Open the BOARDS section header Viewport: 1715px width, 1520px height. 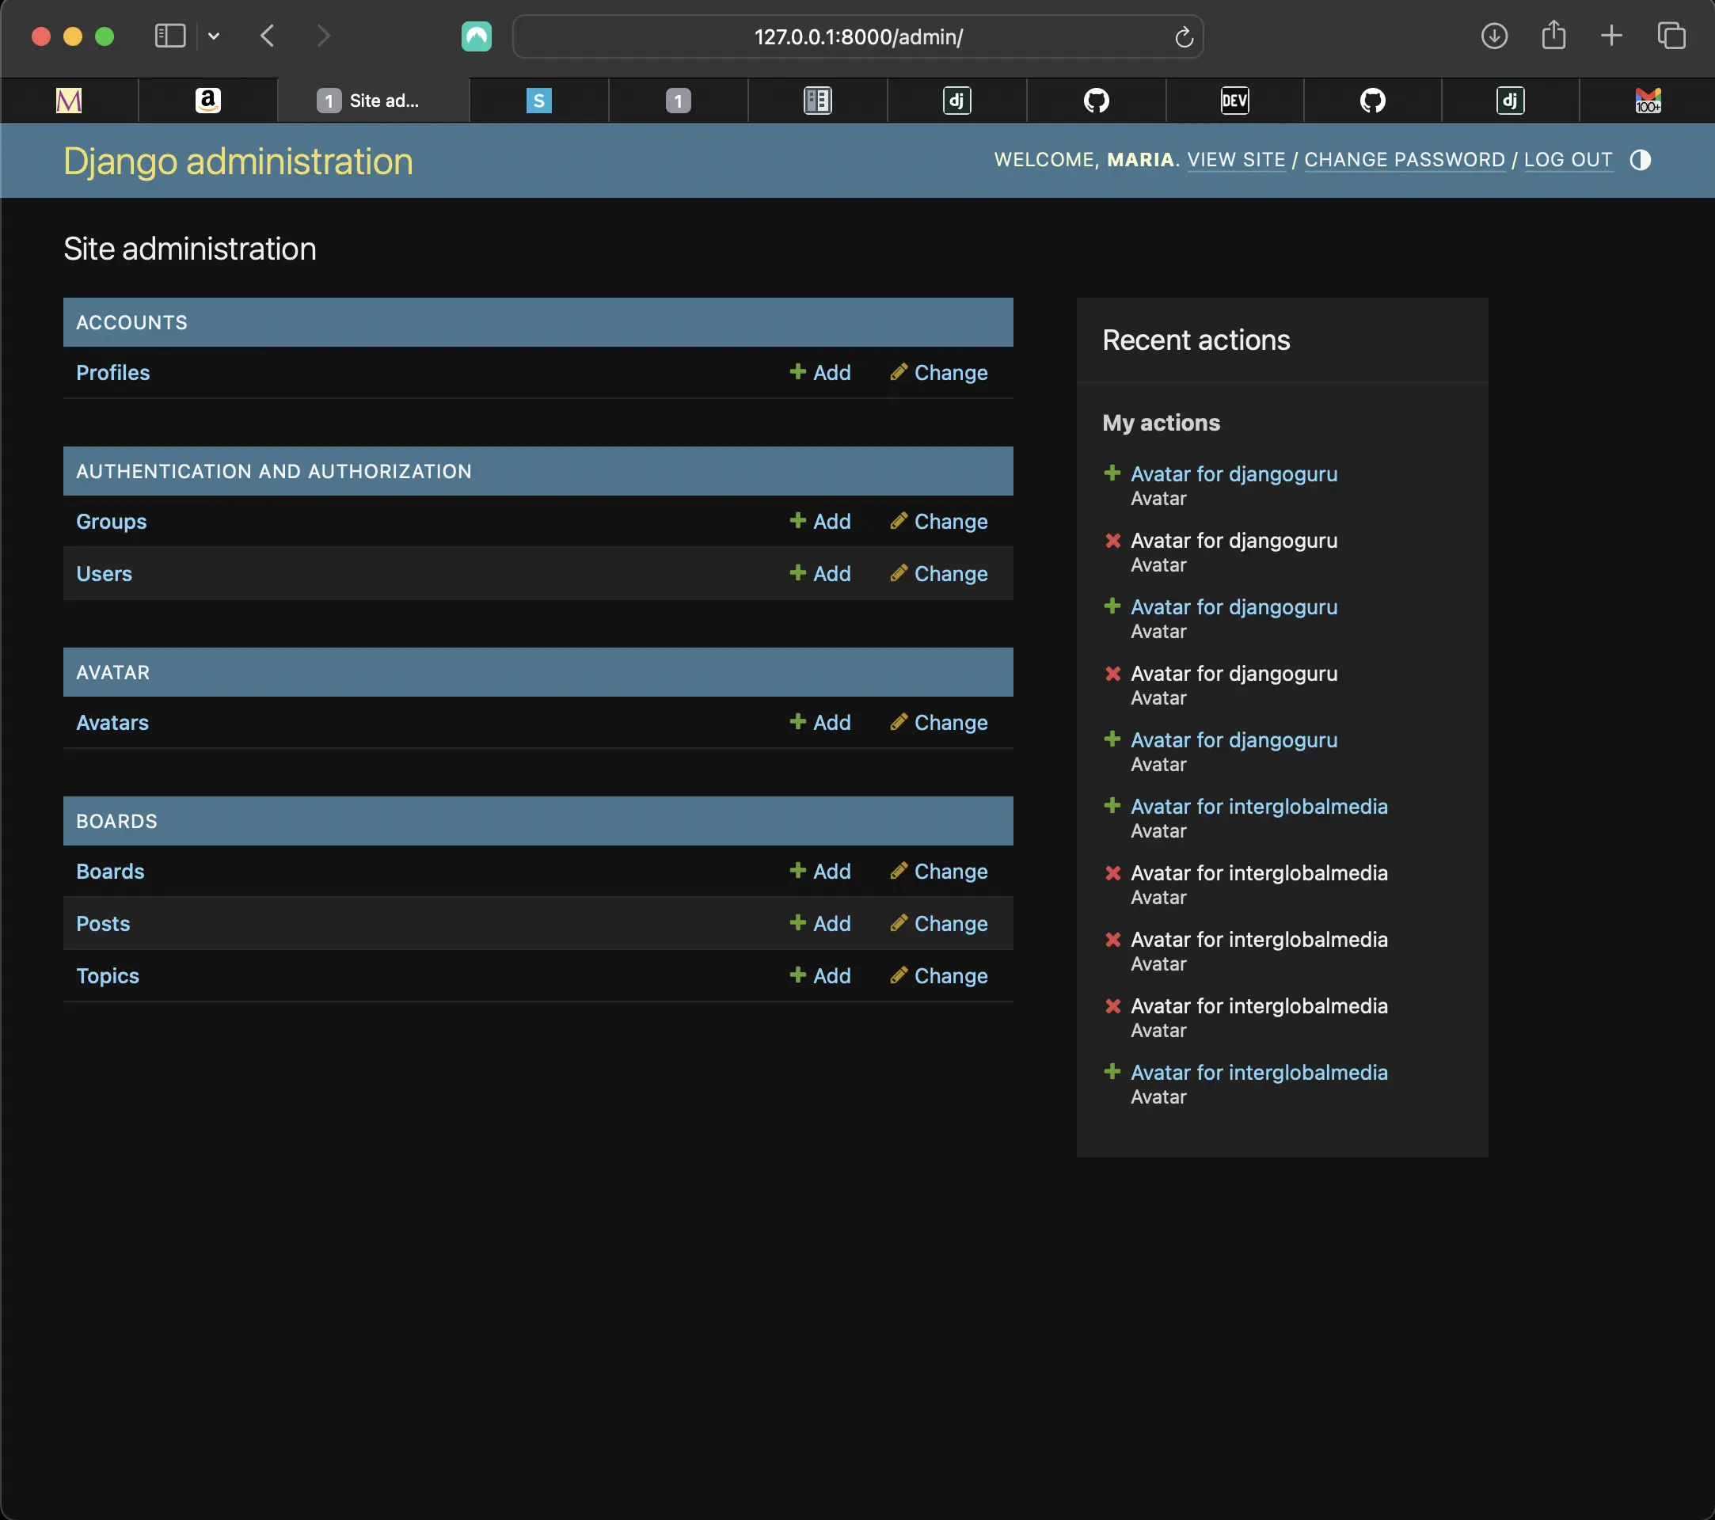coord(116,821)
